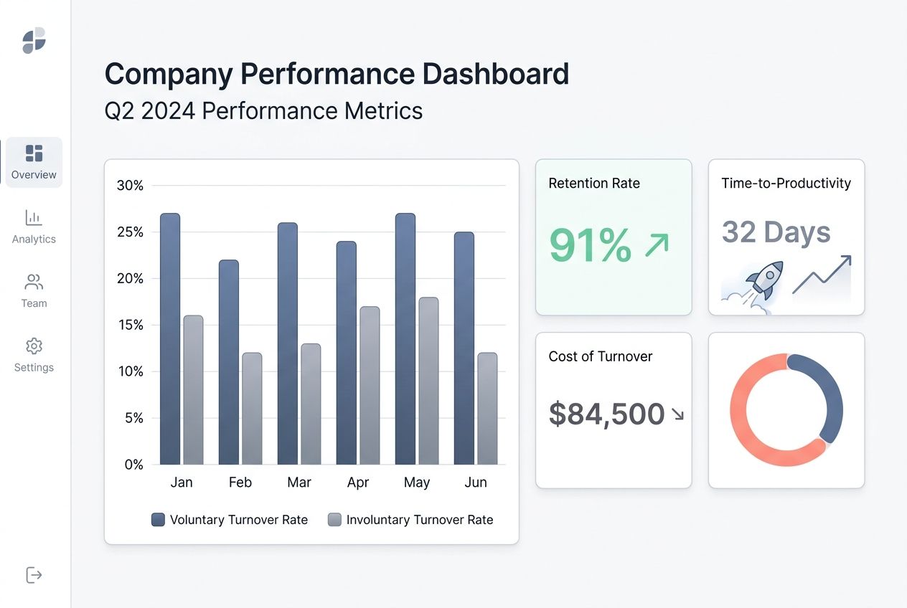The height and width of the screenshot is (608, 907).
Task: Click the app logo at top of sidebar
Action: (34, 41)
